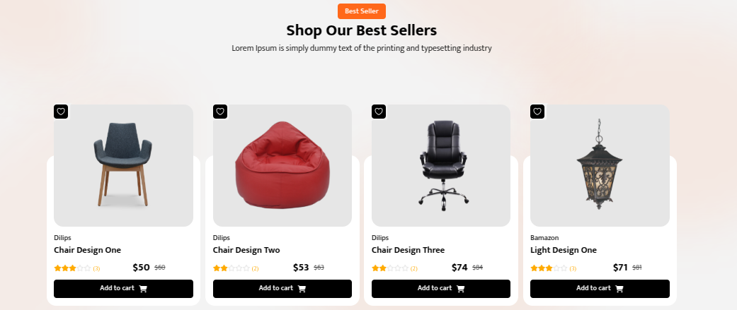Screen dimensions: 737x310
Task: Add Chair Design One to cart
Action: (x=123, y=288)
